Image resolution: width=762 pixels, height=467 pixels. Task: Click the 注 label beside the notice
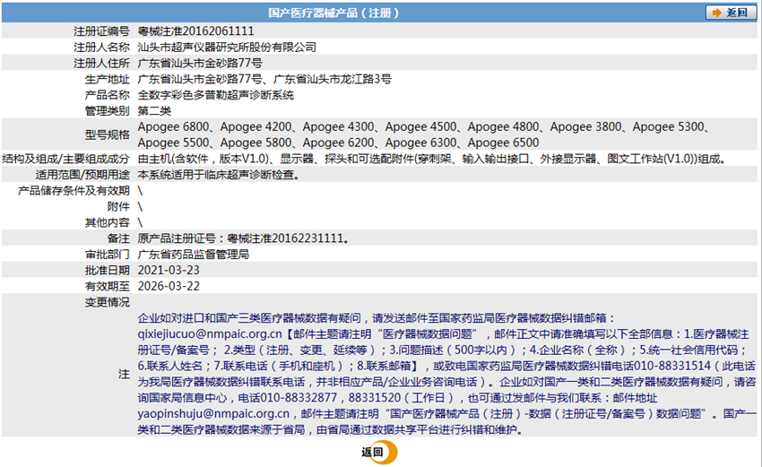pos(124,374)
